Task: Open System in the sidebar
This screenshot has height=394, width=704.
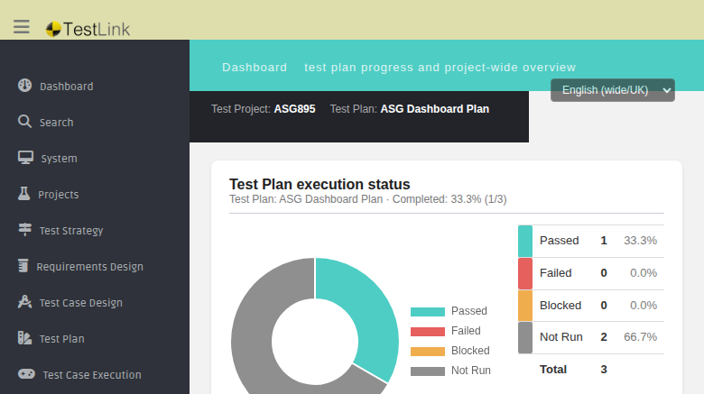Action: coord(60,159)
